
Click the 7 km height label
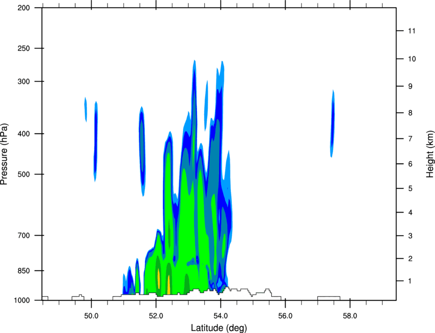pos(410,139)
